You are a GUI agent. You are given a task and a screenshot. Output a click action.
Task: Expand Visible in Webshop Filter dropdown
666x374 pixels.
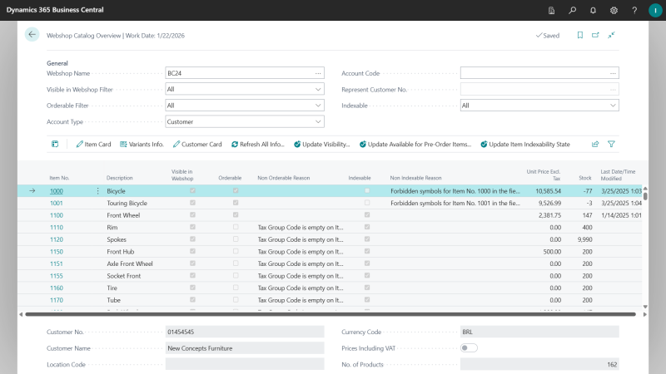coord(318,90)
